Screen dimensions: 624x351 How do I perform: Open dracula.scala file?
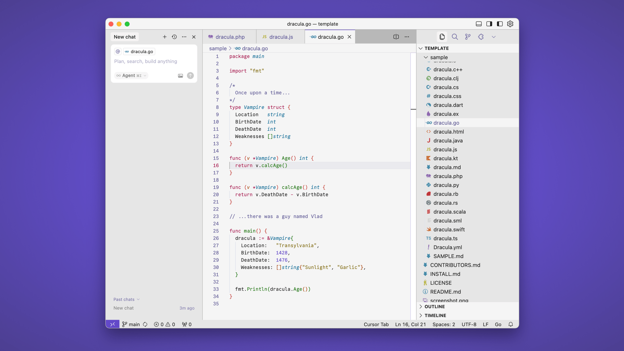468,212
